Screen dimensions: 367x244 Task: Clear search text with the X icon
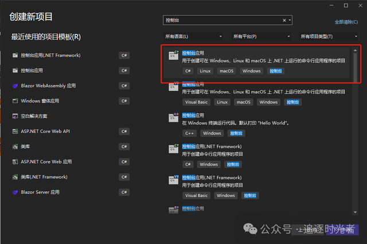tap(284, 21)
